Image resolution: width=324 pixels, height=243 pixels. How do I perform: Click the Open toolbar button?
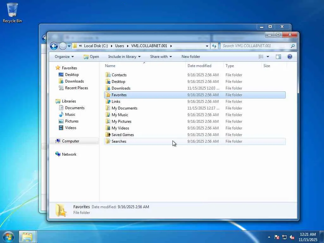click(91, 57)
